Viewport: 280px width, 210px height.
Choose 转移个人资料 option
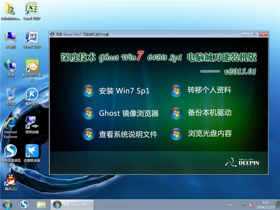[209, 90]
